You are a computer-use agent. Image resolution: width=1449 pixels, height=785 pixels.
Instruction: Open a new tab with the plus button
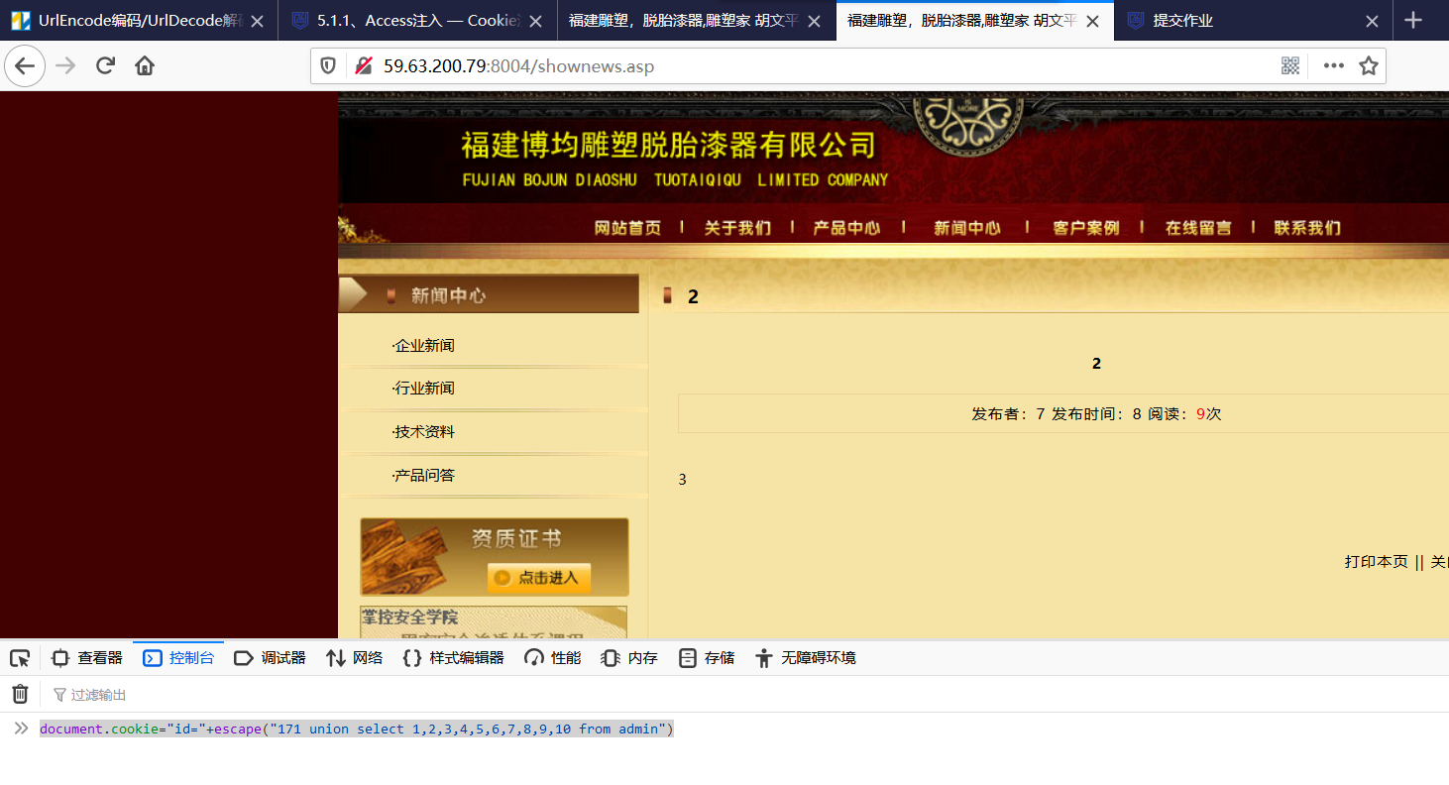1414,21
